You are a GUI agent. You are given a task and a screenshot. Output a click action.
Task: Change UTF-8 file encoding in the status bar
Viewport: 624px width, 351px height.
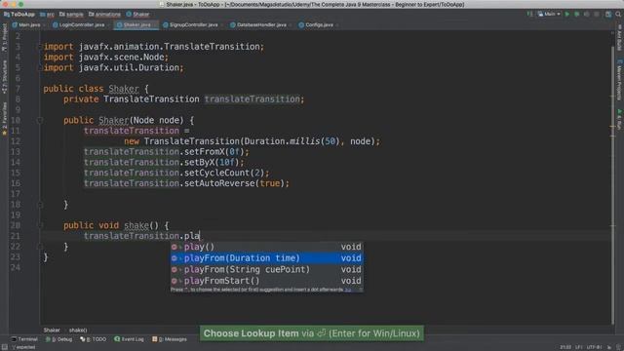coord(594,347)
